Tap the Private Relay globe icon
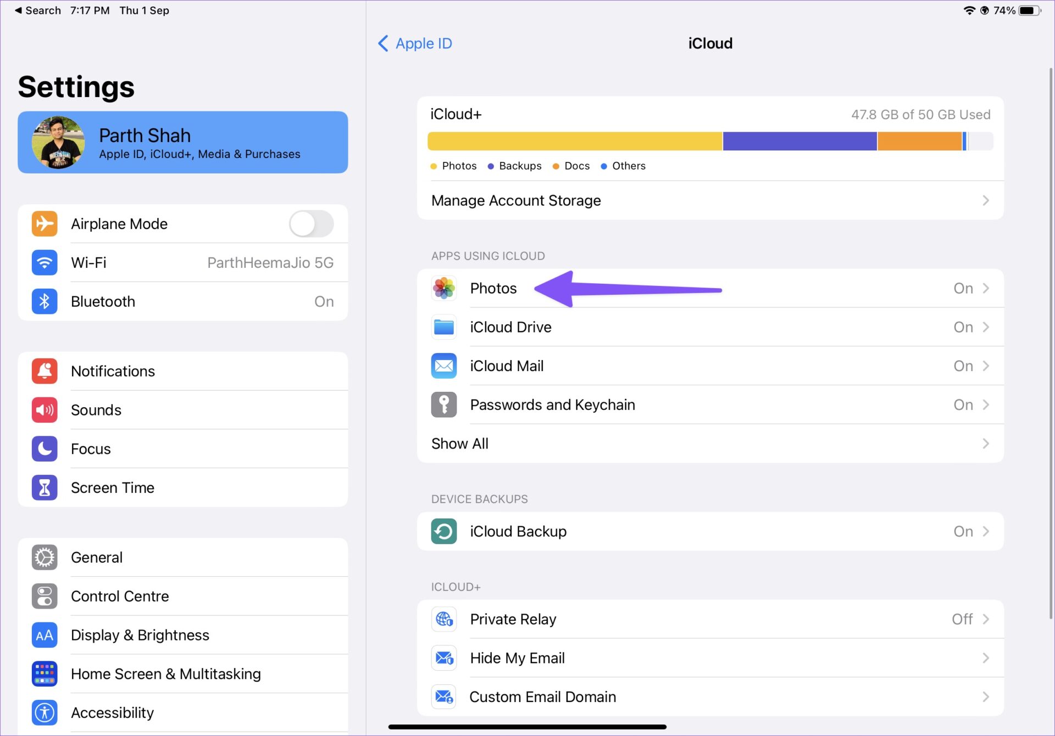Screen dimensions: 1055x736 [x=443, y=619]
